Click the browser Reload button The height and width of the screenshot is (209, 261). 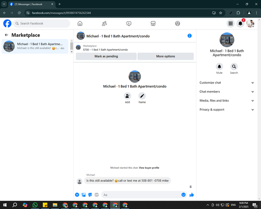point(19,13)
